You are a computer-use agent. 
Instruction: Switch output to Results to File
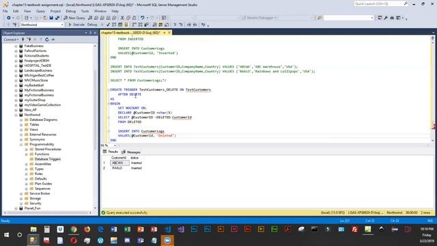click(x=167, y=25)
